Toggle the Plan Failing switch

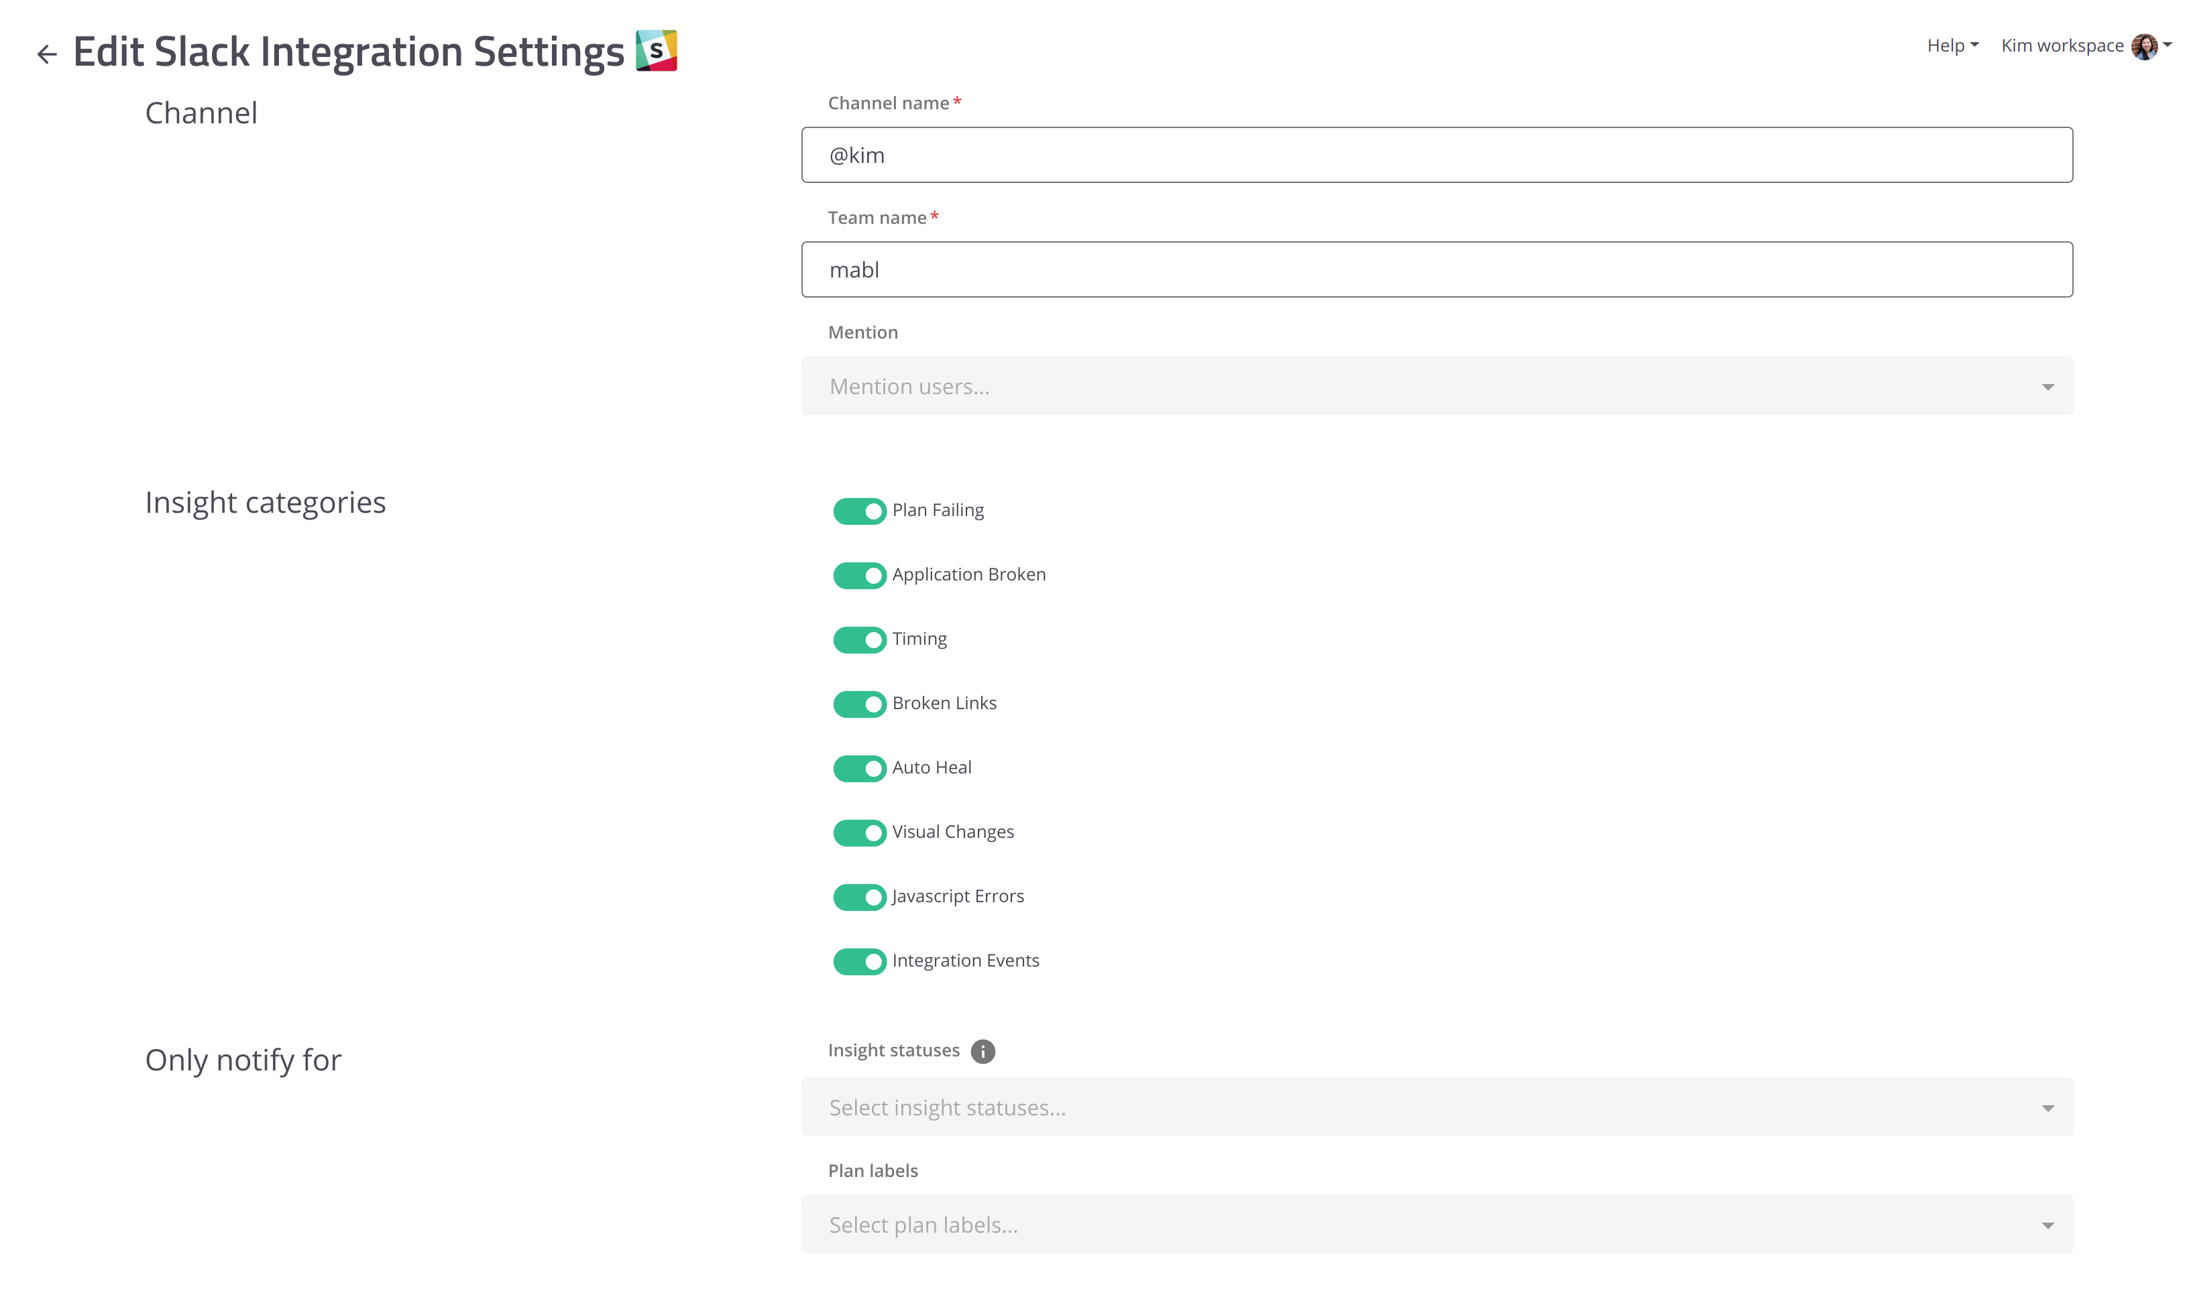pyautogui.click(x=859, y=511)
